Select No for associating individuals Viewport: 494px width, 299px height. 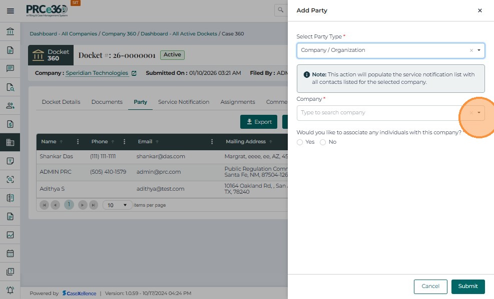tap(323, 142)
